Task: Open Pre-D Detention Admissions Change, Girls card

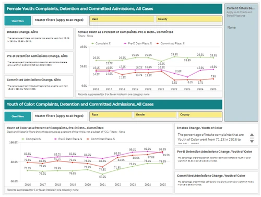Action: pos(39,63)
